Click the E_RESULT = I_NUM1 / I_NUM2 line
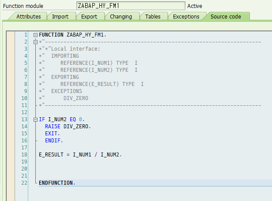Screen dimensions: 272x201 [x=80, y=155]
